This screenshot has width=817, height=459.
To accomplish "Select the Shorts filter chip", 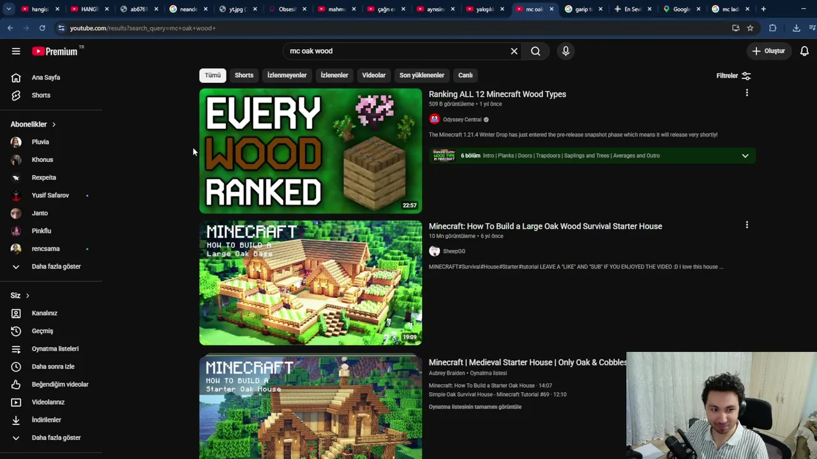I will [x=244, y=75].
